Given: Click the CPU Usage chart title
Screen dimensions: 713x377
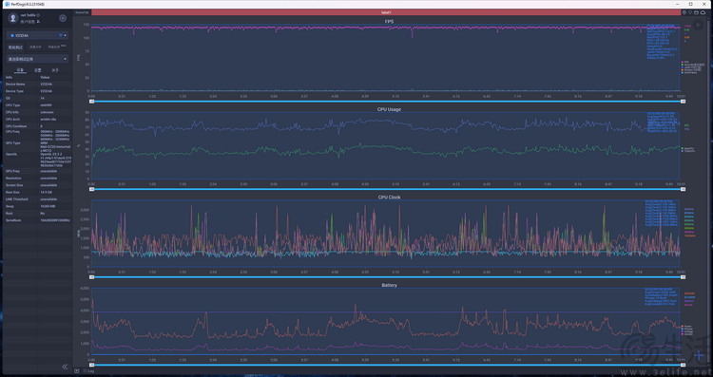Looking at the screenshot, I should [389, 109].
